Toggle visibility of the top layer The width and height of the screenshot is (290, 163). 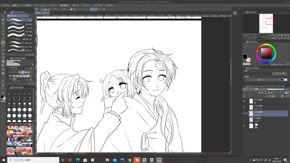[x=244, y=101]
